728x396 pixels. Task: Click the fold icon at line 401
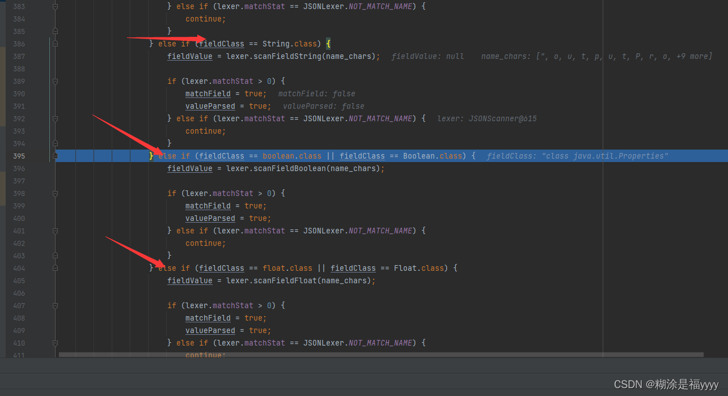55,231
